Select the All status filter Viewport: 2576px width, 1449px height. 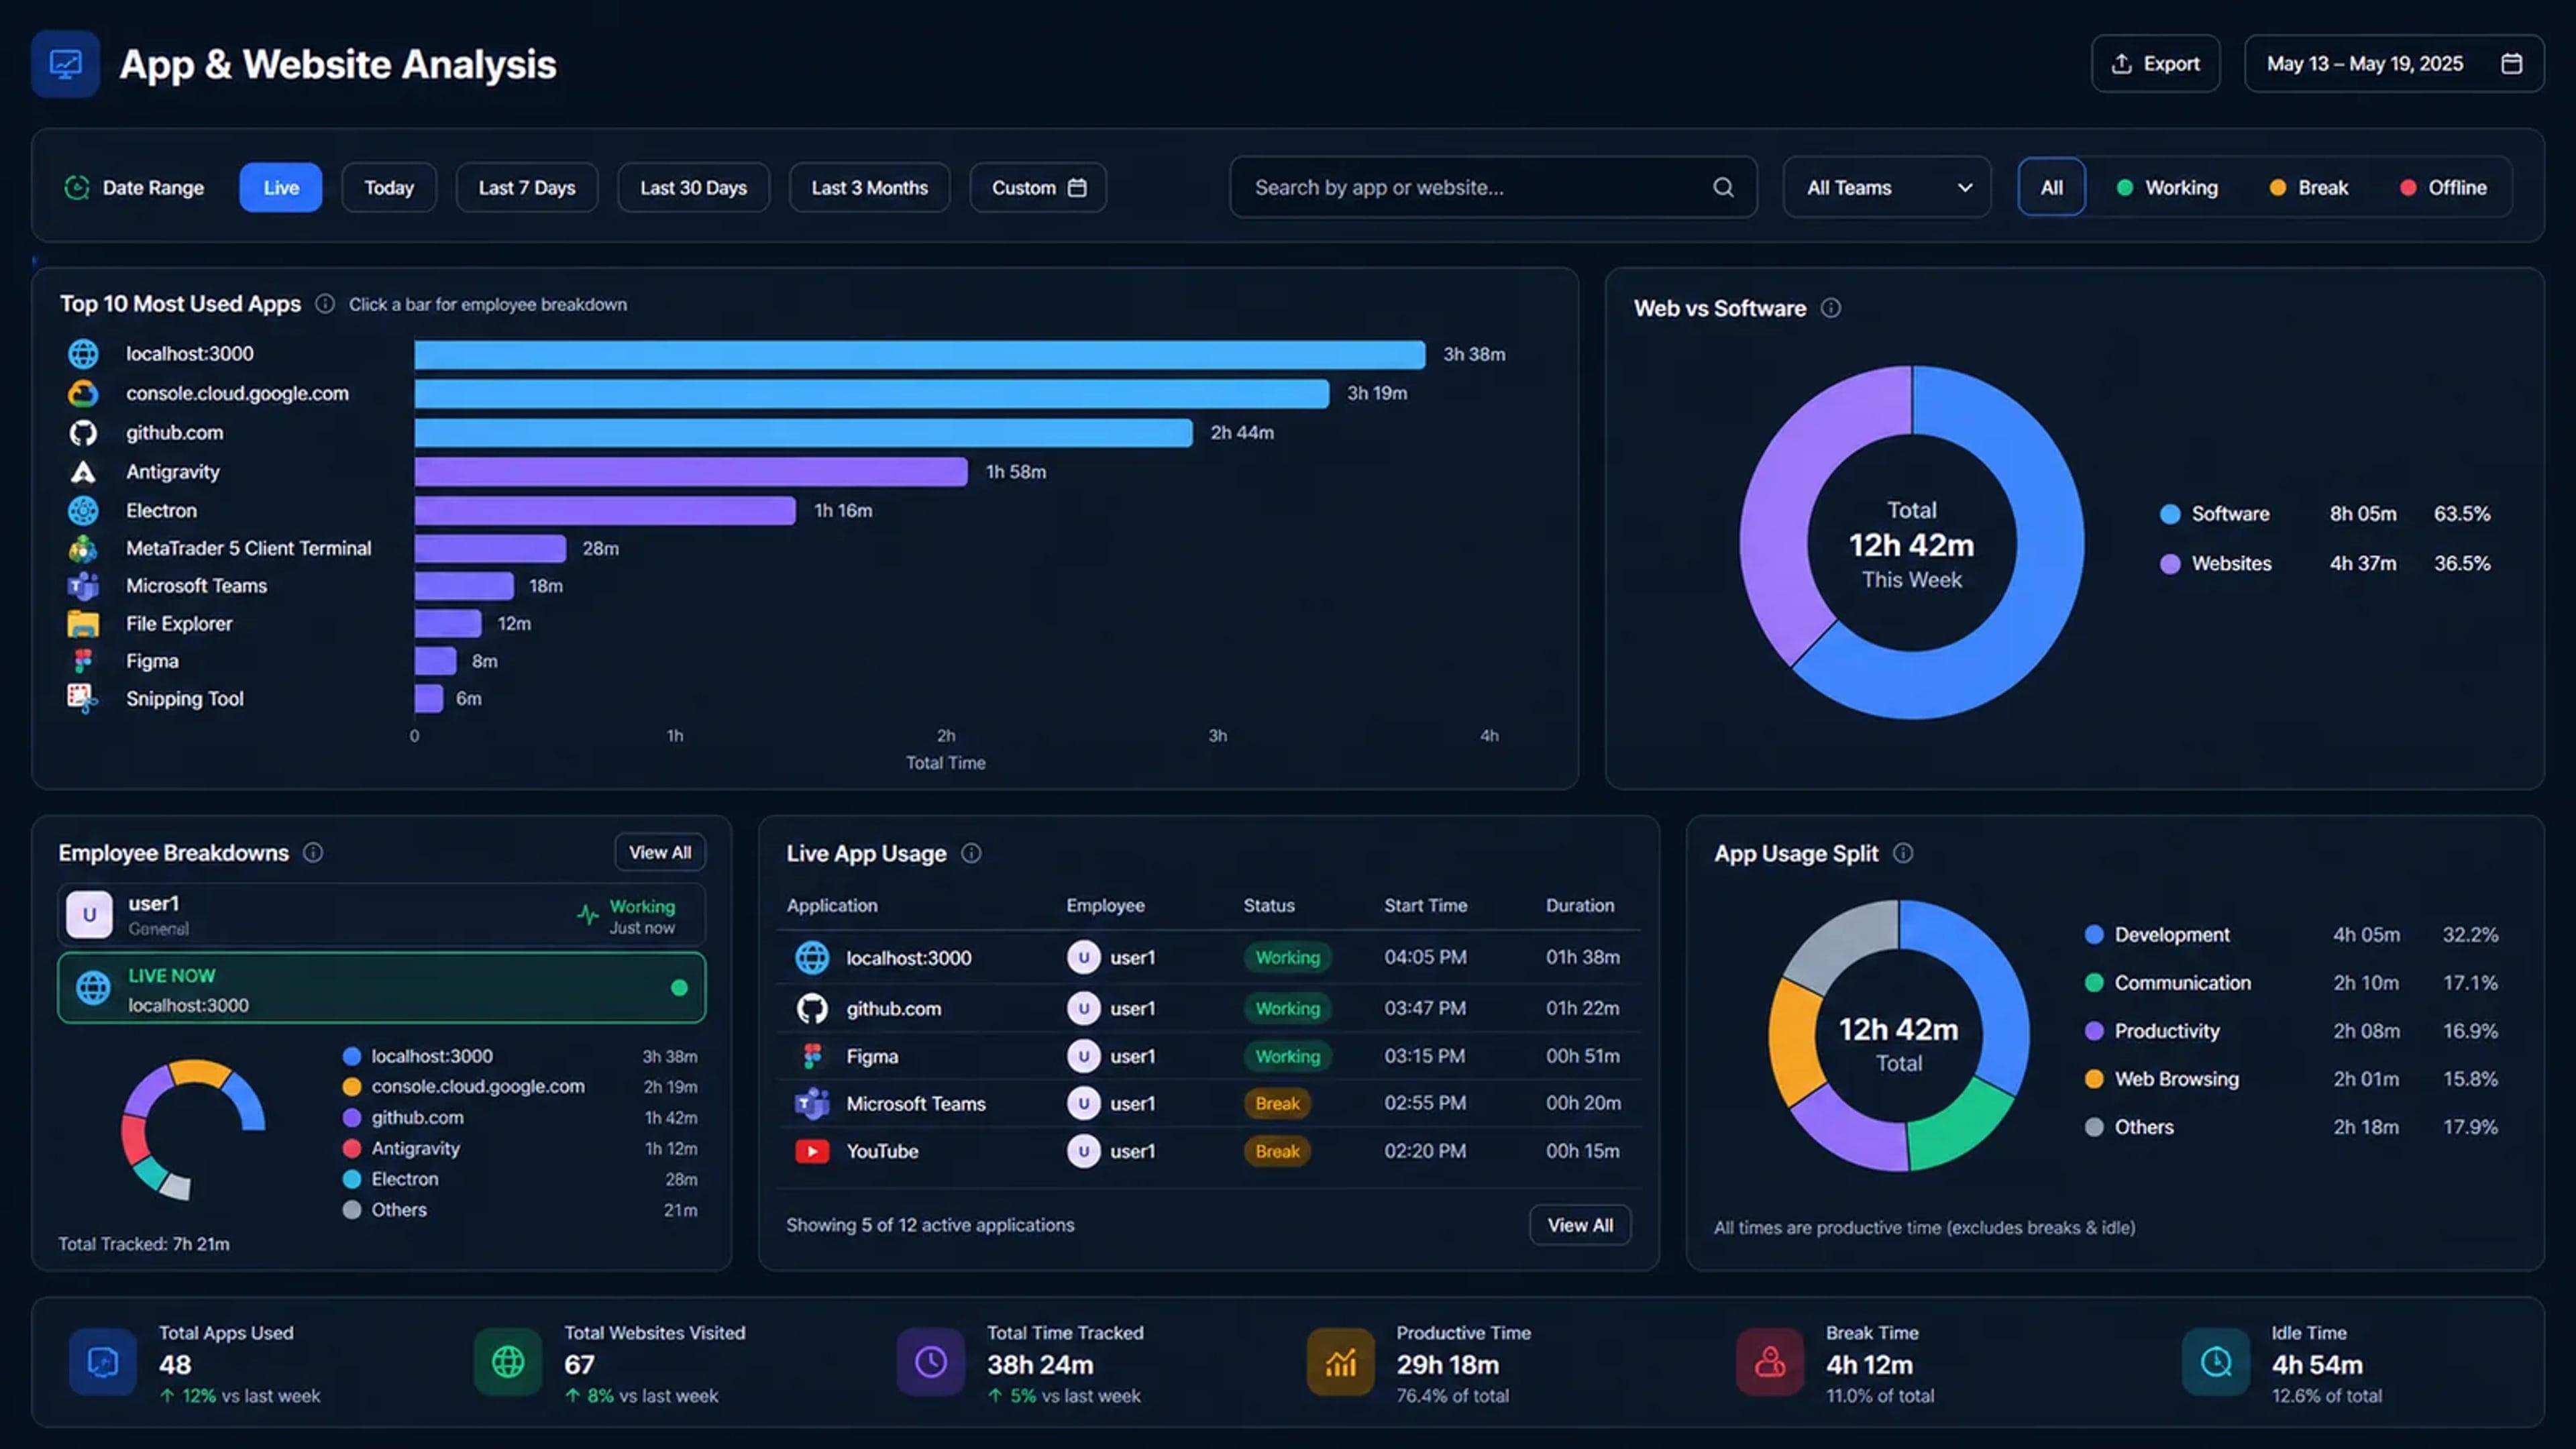click(2051, 187)
